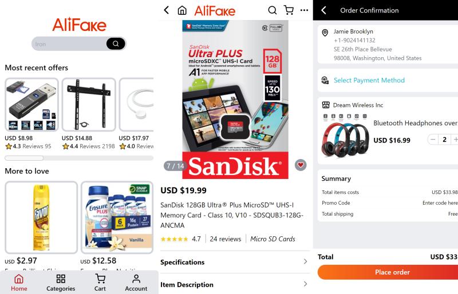Decrease headphone quantity with the minus button
The width and height of the screenshot is (458, 294).
(x=433, y=140)
